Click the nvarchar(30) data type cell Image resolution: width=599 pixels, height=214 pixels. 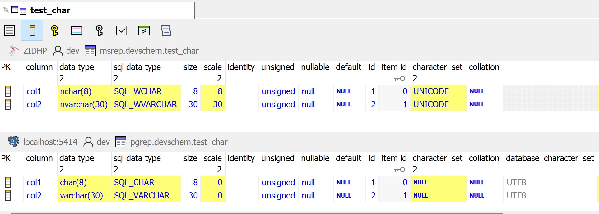[x=84, y=105]
